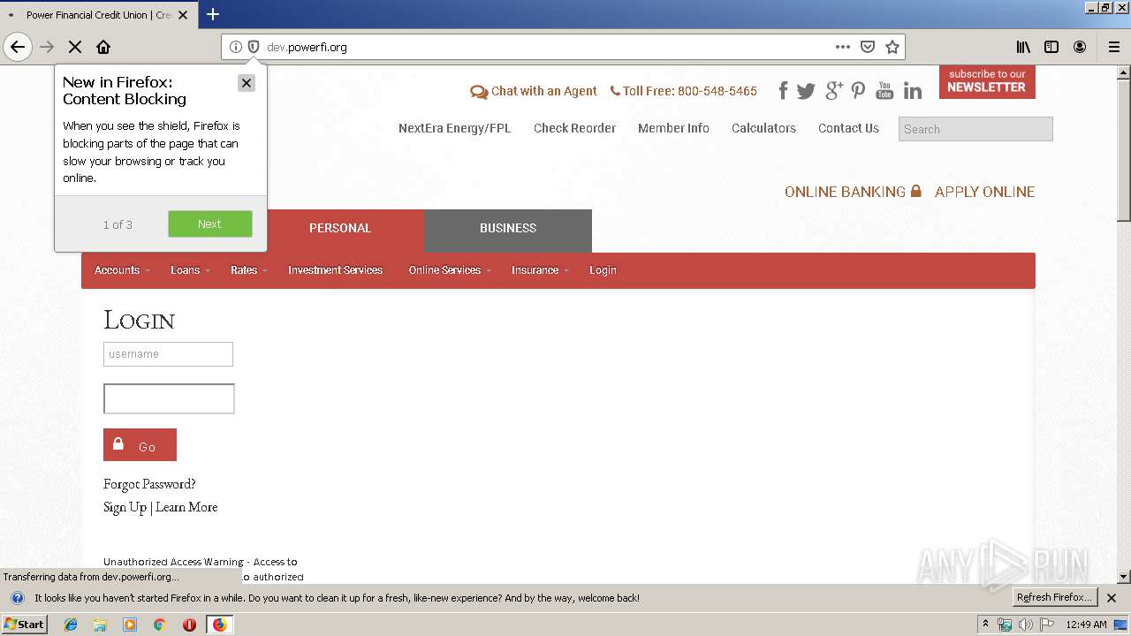Expand the Accounts menu
Screen dimensions: 1131x636
122,270
